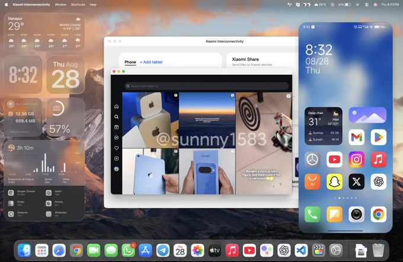Open the blue Google Pixel post thumbnail
This screenshot has height=262, width=403.
click(x=207, y=171)
